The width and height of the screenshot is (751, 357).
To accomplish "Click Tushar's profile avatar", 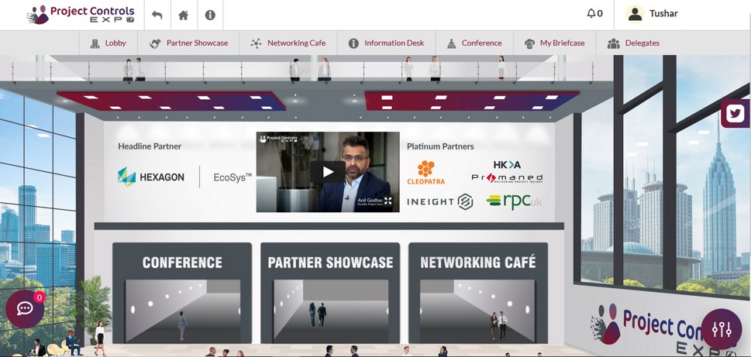I will [x=635, y=14].
